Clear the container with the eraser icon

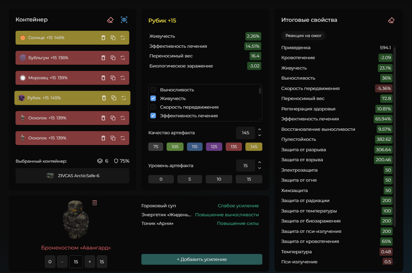(110, 20)
